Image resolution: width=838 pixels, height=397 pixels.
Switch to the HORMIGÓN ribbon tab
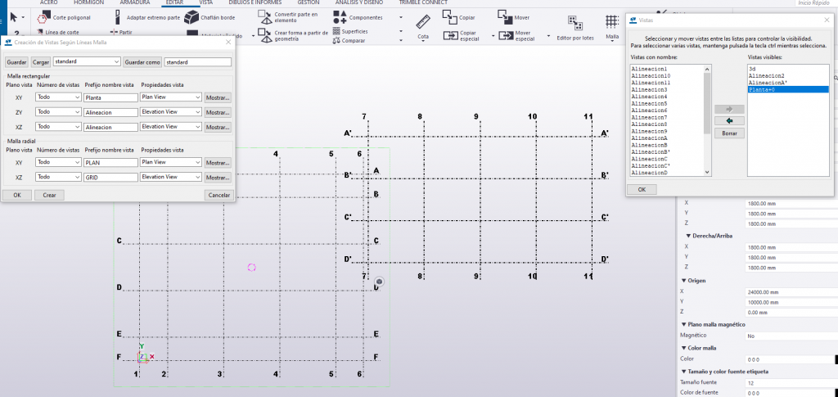tap(88, 2)
